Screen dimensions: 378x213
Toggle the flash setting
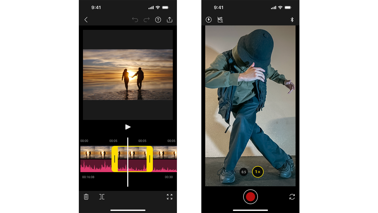(x=209, y=20)
